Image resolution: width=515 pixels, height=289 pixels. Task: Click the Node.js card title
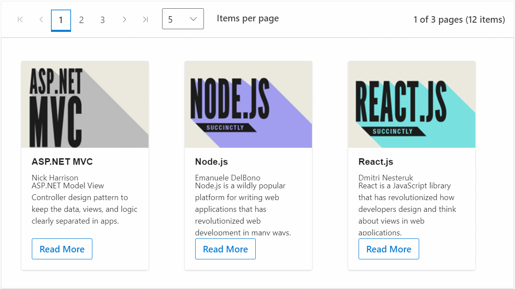[211, 162]
